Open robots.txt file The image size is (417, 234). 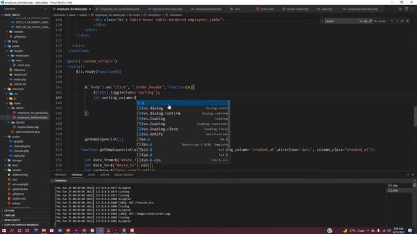pos(20,84)
